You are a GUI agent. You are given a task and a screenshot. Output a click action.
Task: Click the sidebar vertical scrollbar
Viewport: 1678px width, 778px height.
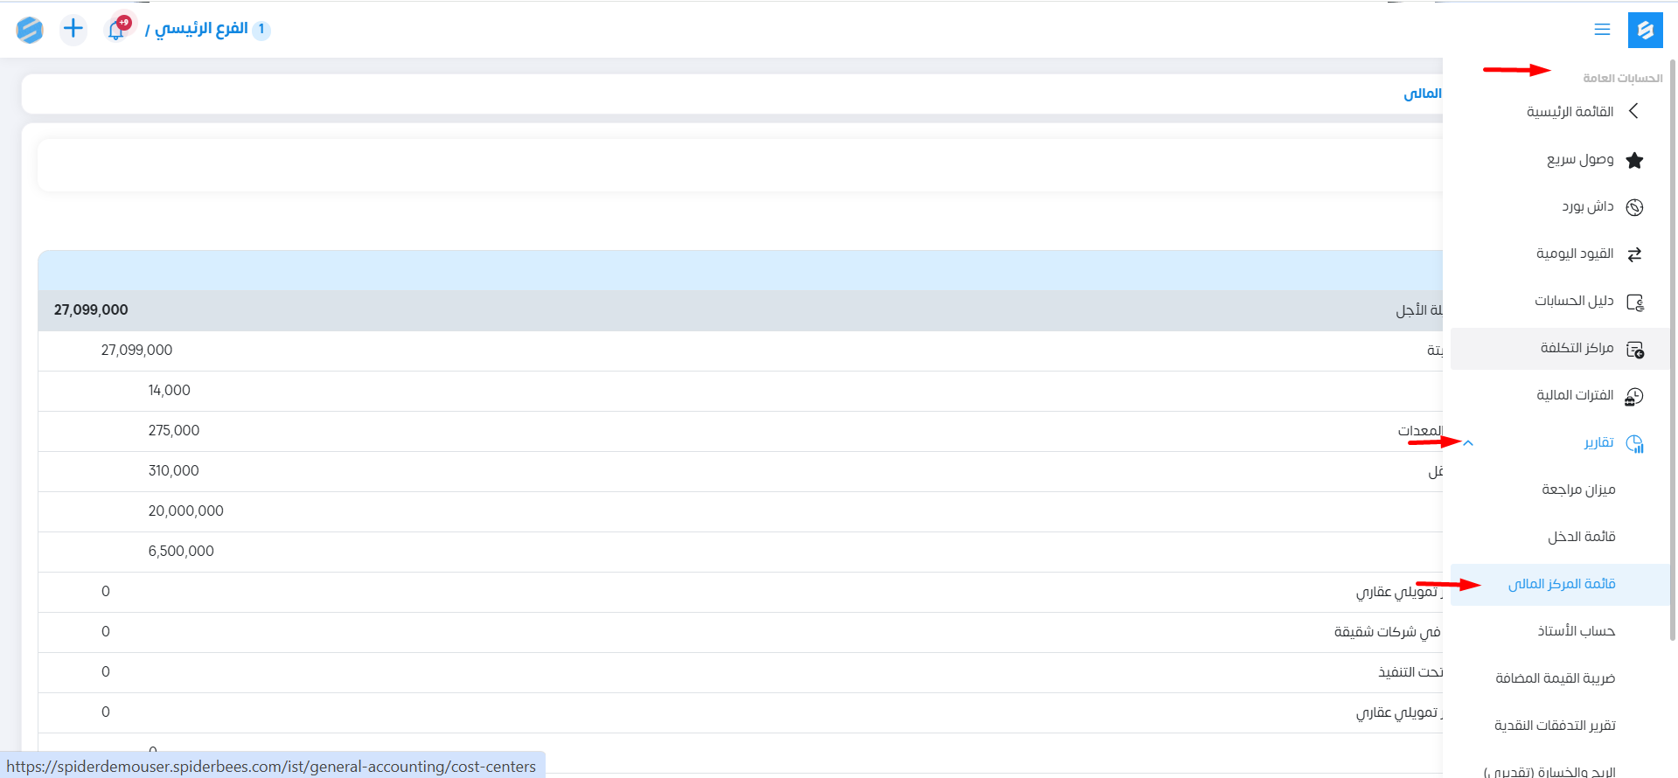click(1673, 350)
